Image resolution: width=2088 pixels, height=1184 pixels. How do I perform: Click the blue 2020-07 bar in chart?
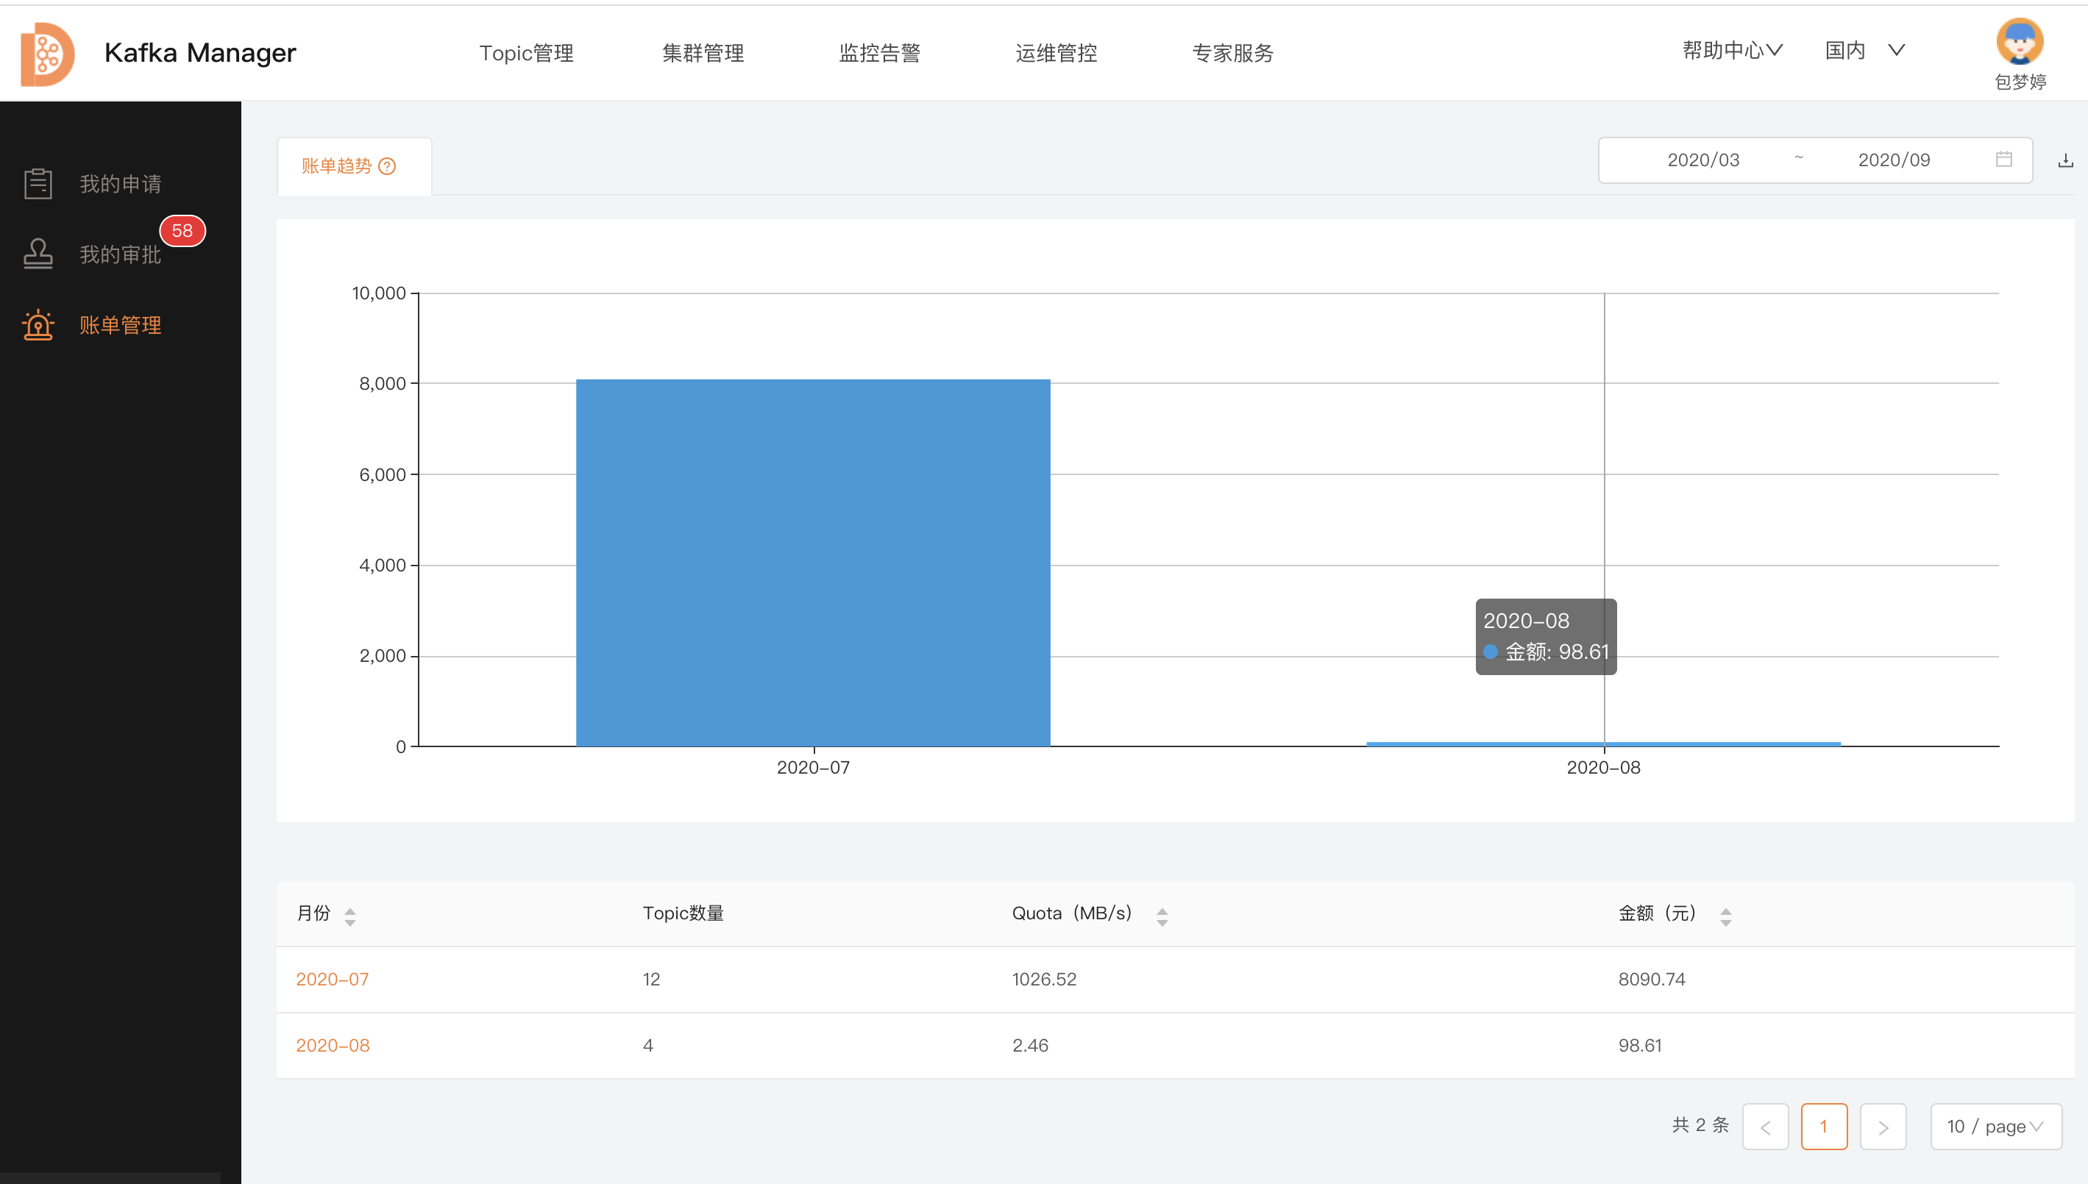(x=812, y=563)
